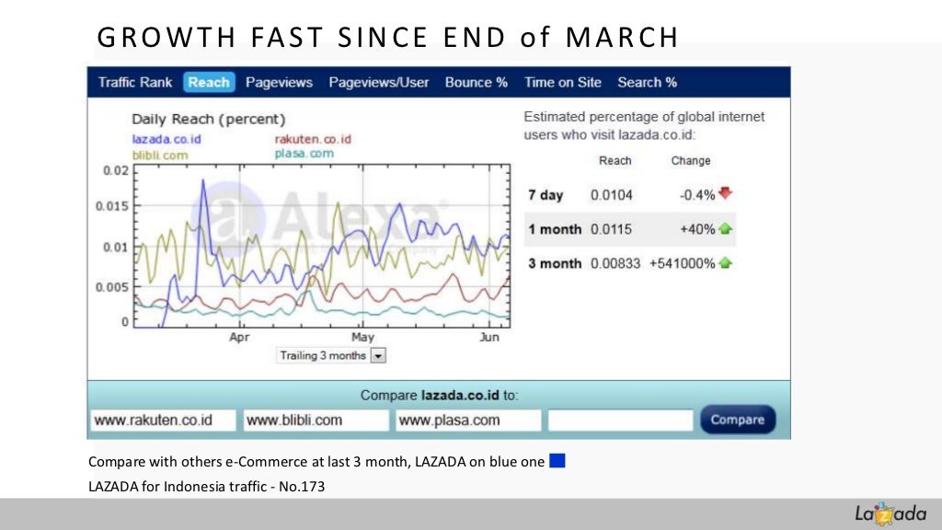Click the www.rakuten.co.id input field
The height and width of the screenshot is (530, 942).
point(163,420)
